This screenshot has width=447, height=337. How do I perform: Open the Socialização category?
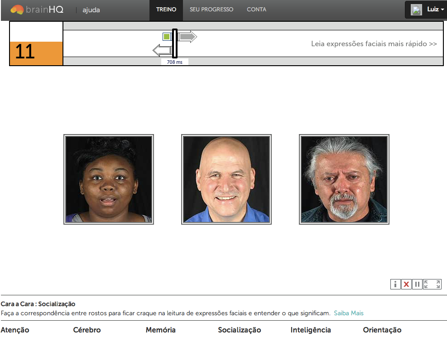239,330
